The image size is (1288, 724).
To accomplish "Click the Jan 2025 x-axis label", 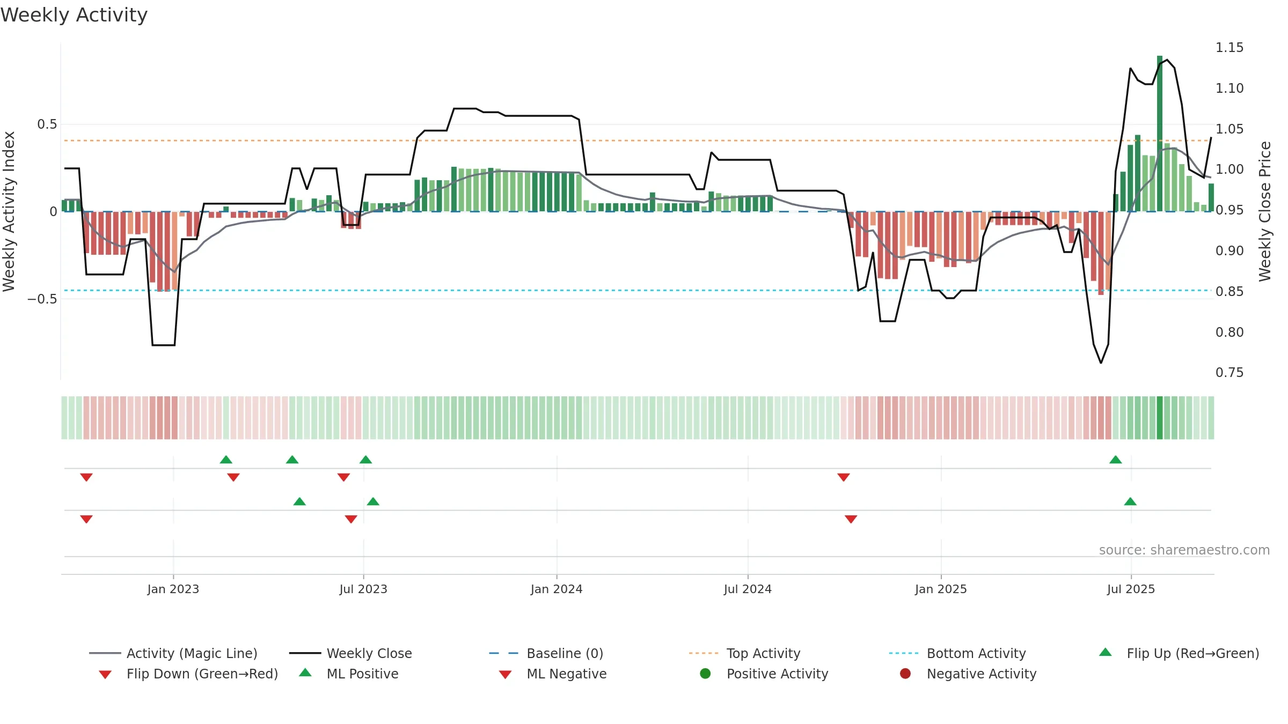I will (x=941, y=589).
